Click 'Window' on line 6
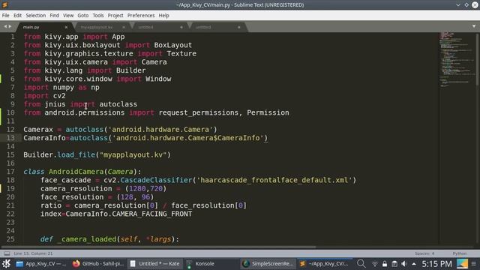The height and width of the screenshot is (270, 480). coord(158,79)
